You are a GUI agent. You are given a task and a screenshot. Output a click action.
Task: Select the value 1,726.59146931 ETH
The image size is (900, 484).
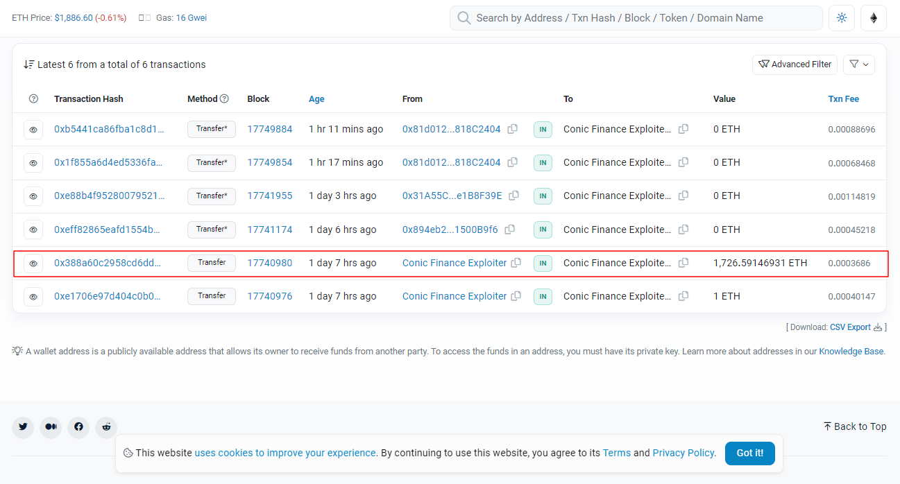[761, 263]
